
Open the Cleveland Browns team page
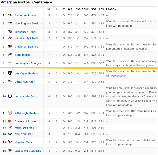click(x=26, y=122)
